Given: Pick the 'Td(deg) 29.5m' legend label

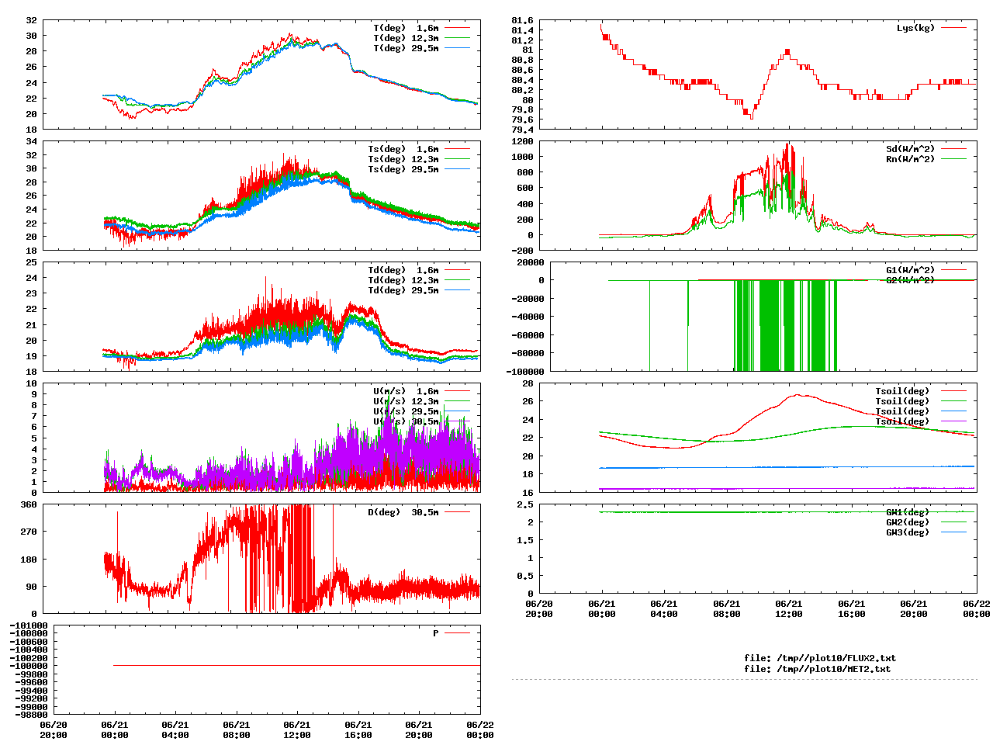Looking at the screenshot, I should 403,290.
